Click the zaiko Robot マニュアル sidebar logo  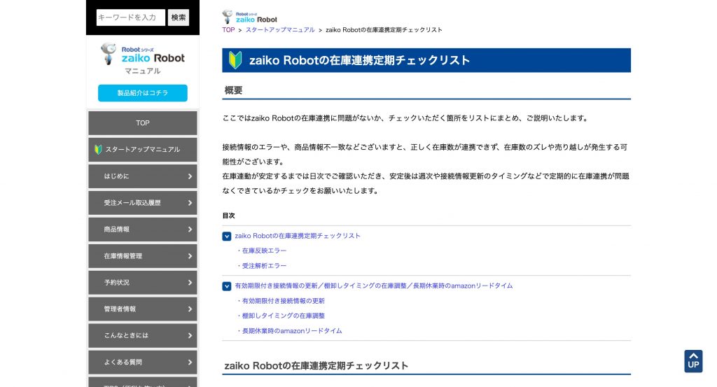pyautogui.click(x=143, y=59)
